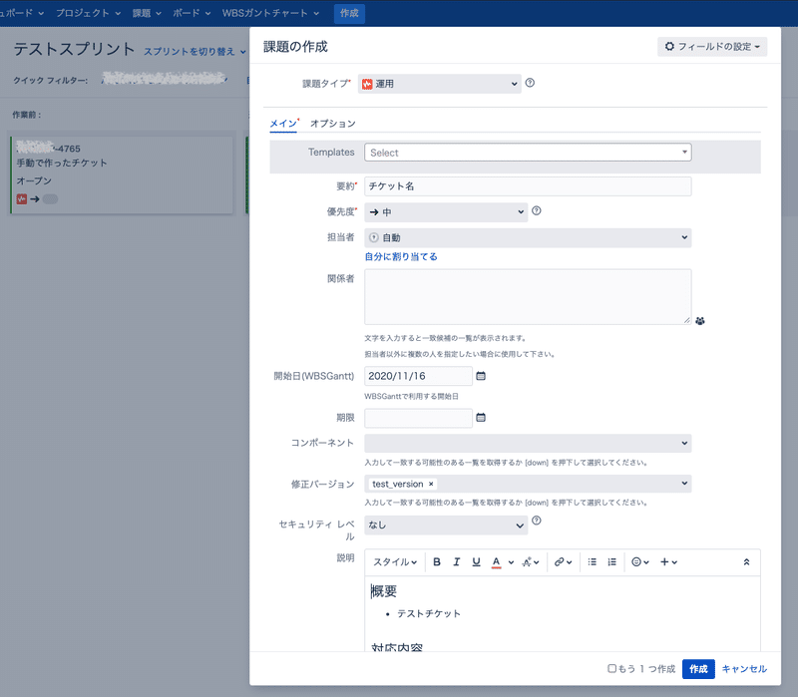This screenshot has width=798, height=697.
Task: Click the 期限 date input field
Action: coord(418,418)
